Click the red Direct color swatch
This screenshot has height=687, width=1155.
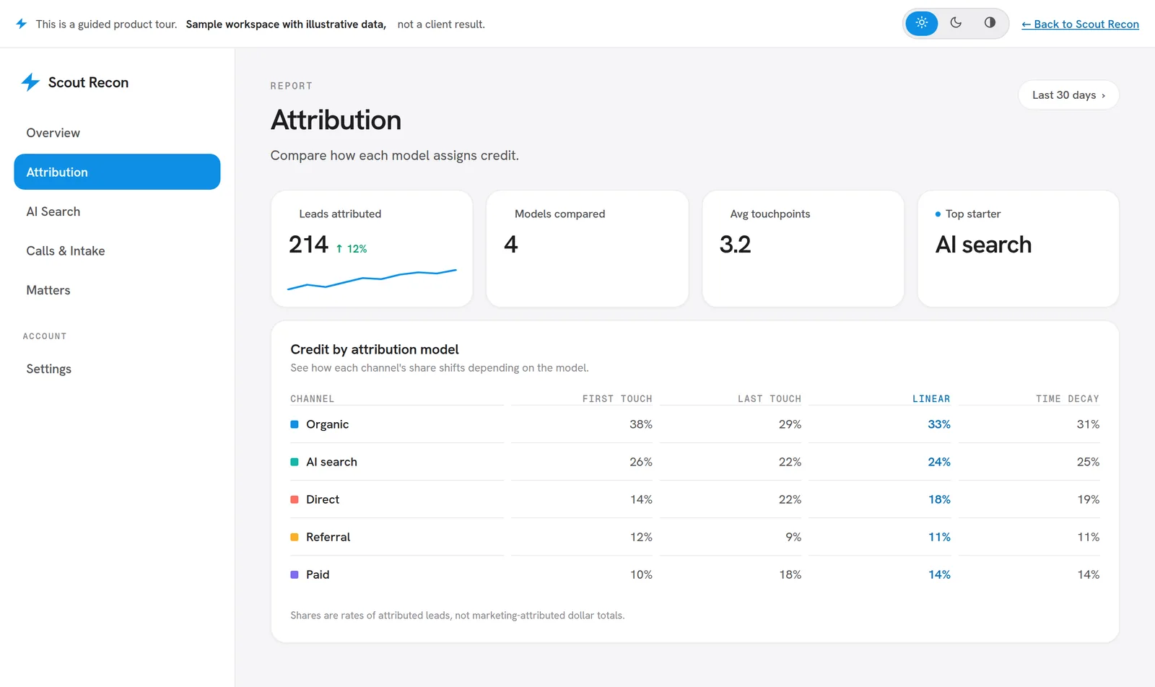[295, 499]
